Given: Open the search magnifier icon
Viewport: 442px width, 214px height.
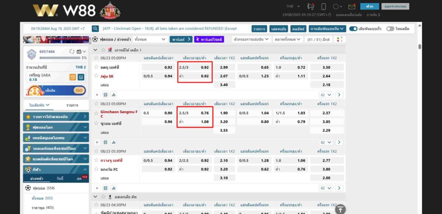Looking at the screenshot, I should tap(95, 28).
